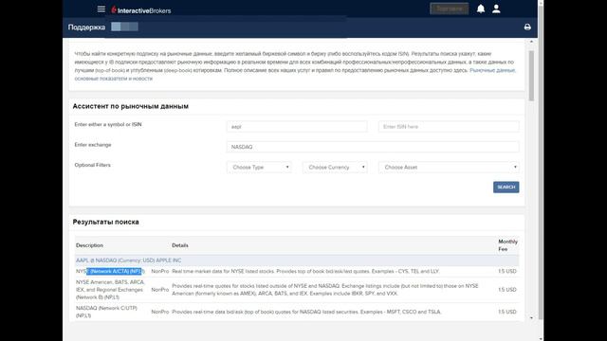
Task: Open the Choose Currency dropdown
Action: (335, 167)
